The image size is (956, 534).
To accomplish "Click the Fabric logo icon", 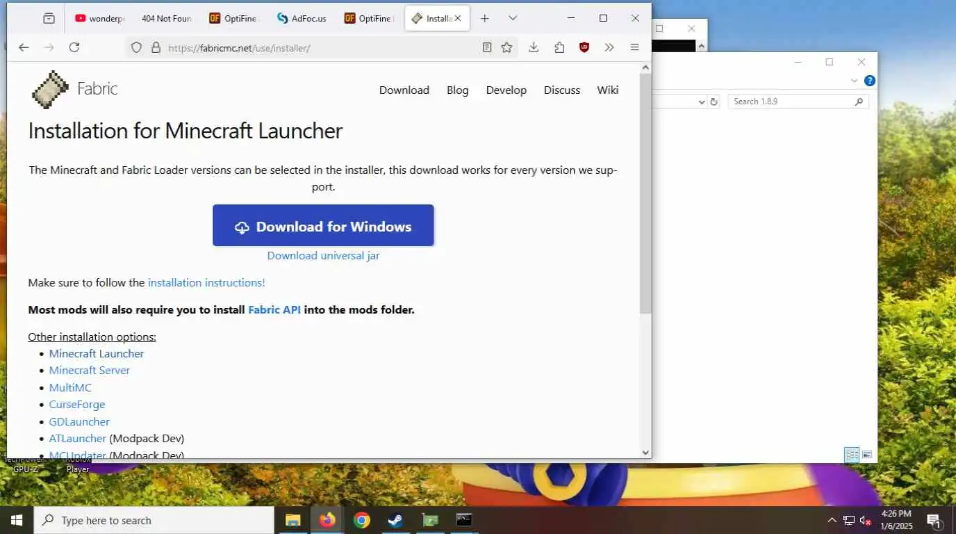I will (x=50, y=90).
